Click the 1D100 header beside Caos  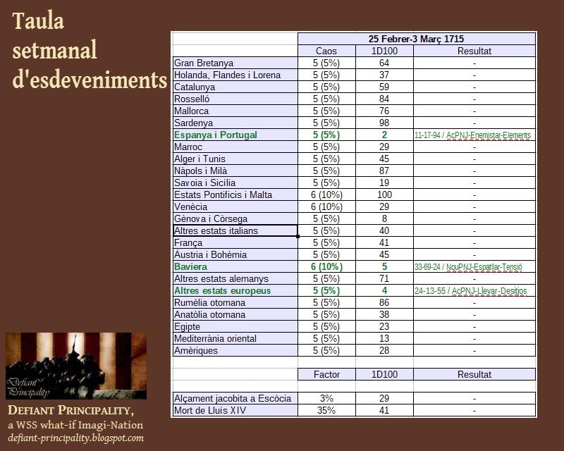tap(384, 51)
